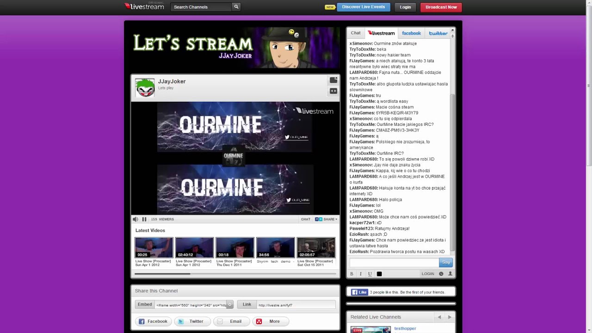The height and width of the screenshot is (333, 592).
Task: Pause the live video
Action: tap(144, 219)
